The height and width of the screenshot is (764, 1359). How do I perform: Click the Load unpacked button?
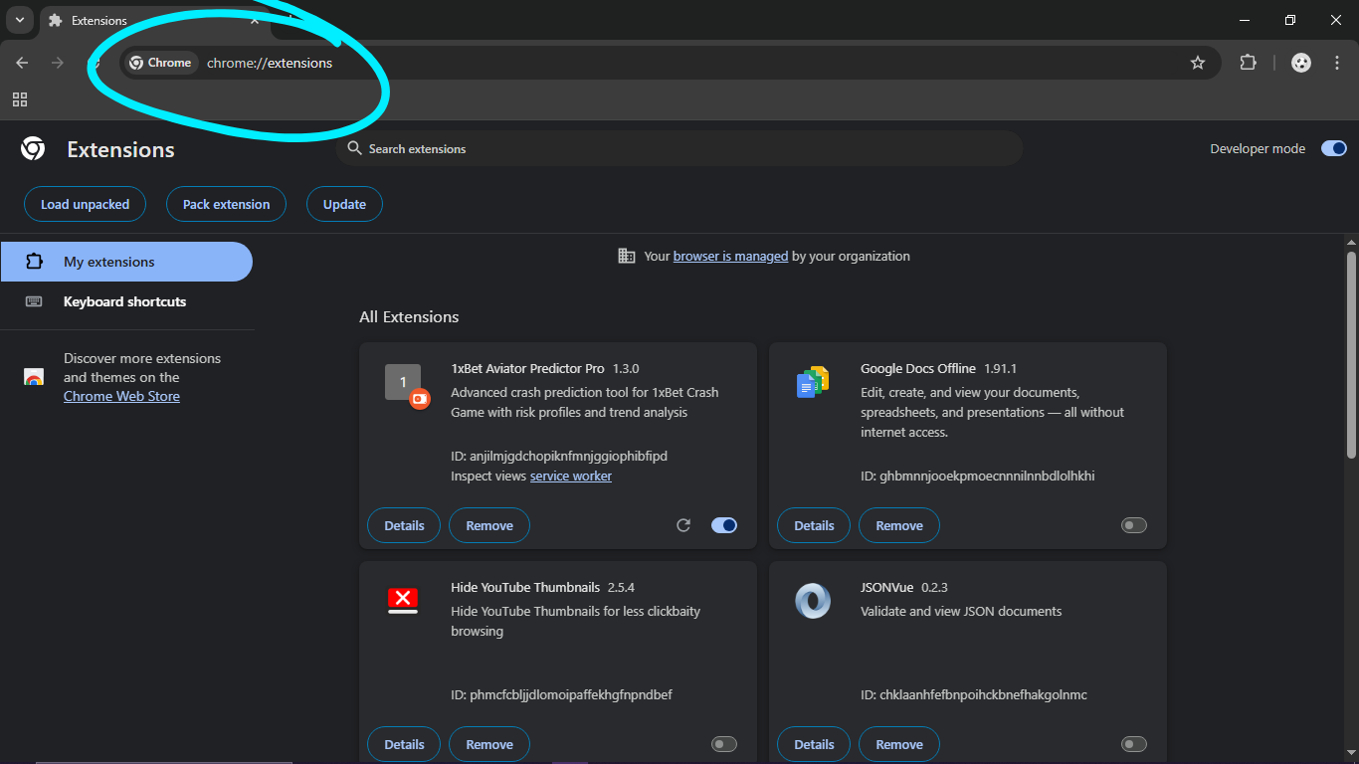point(85,204)
